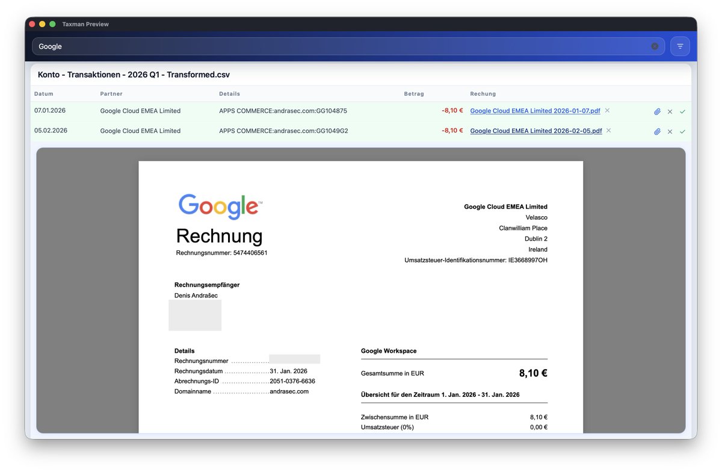
Task: Dismiss the 07.01.2026 transaction row with X
Action: 670,111
